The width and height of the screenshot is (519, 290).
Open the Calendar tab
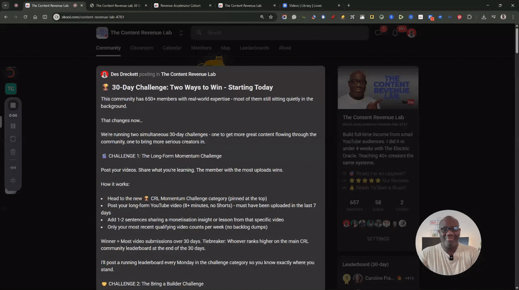172,48
